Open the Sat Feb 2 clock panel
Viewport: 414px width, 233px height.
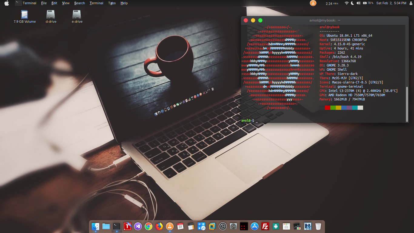391,3
